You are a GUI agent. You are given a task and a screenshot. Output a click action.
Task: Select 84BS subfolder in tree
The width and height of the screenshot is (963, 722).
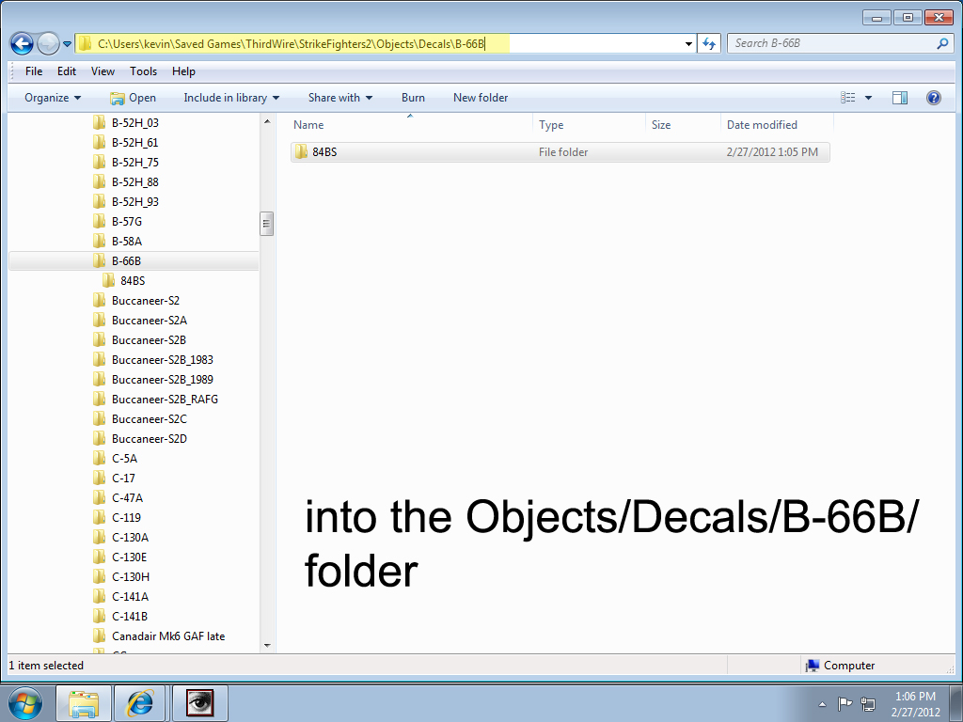tap(133, 280)
